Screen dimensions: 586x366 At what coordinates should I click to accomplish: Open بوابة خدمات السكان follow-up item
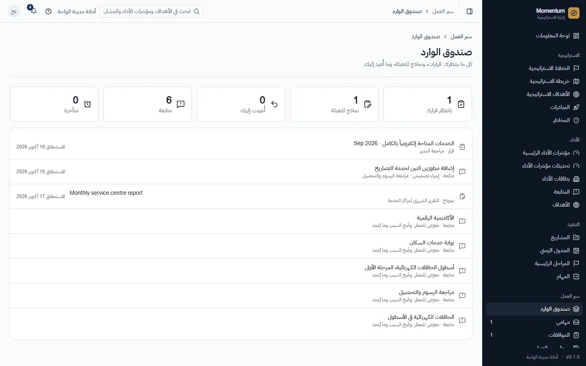coord(241,246)
